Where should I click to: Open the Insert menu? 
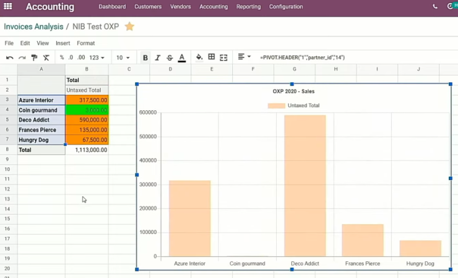click(63, 43)
